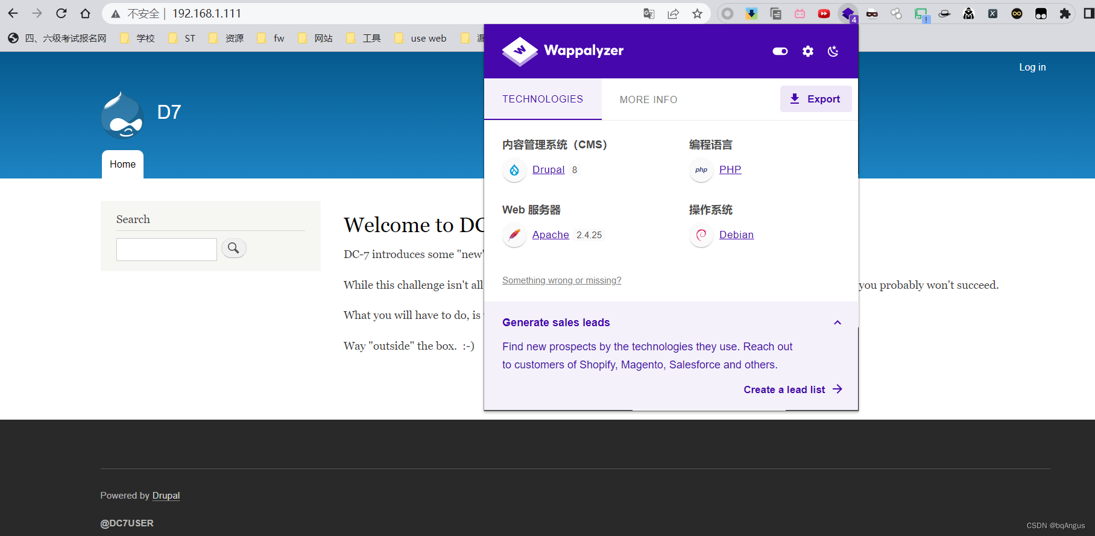1095x536 pixels.
Task: Open the fw bookmark folder
Action: click(x=270, y=38)
